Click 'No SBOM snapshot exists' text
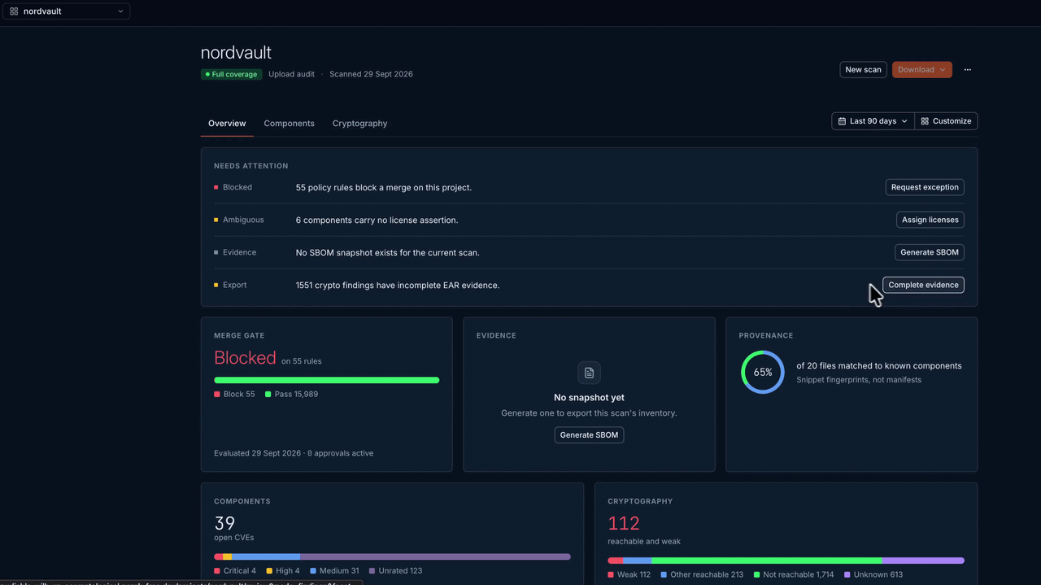 pos(388,252)
